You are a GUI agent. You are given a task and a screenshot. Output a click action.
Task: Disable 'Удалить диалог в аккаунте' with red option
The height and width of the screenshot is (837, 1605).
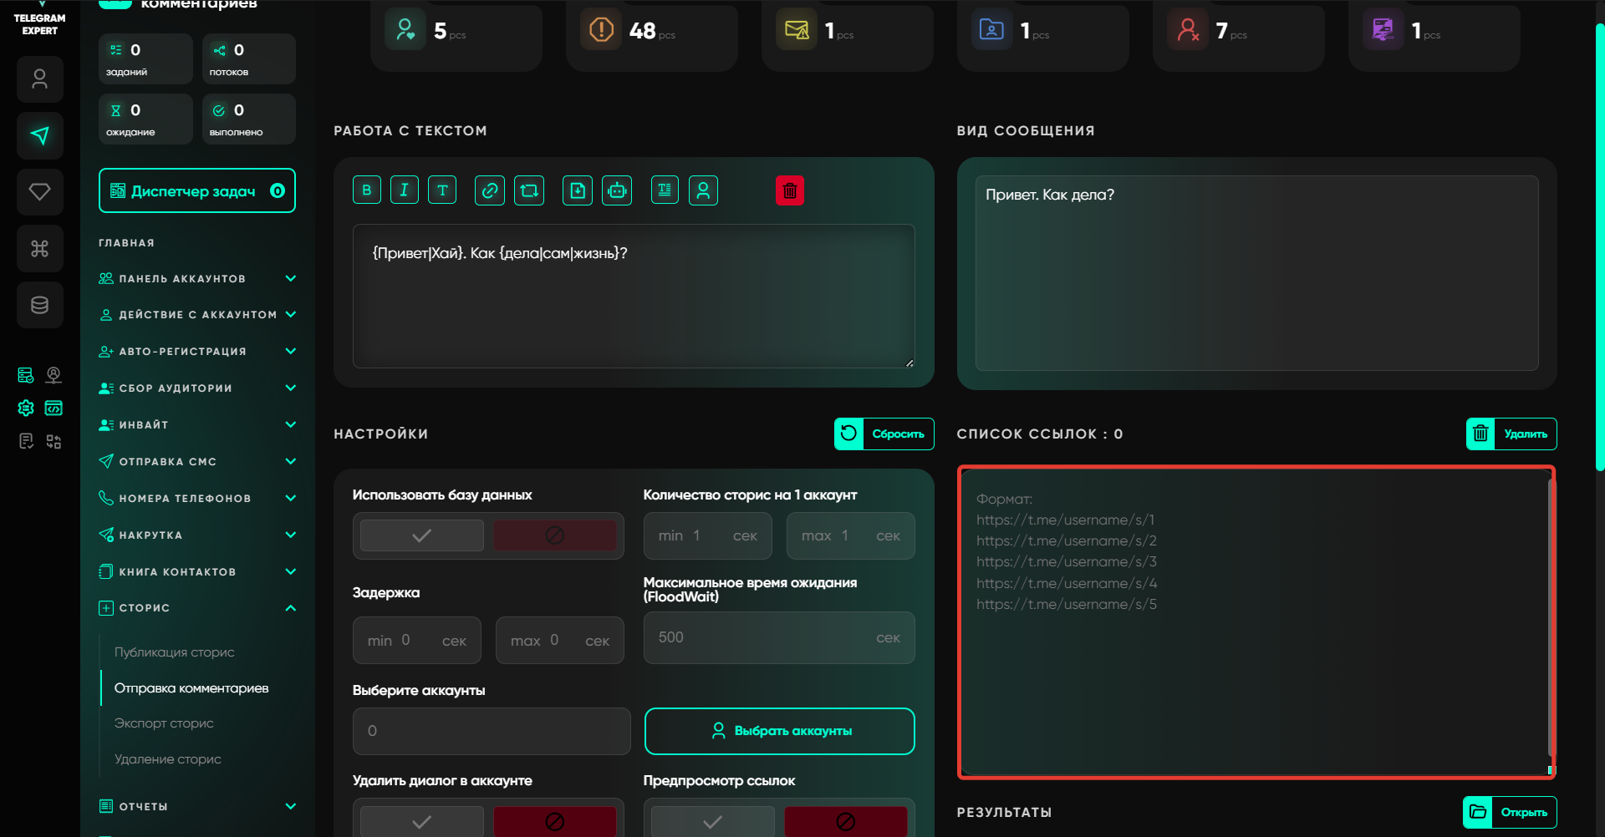[x=554, y=821]
